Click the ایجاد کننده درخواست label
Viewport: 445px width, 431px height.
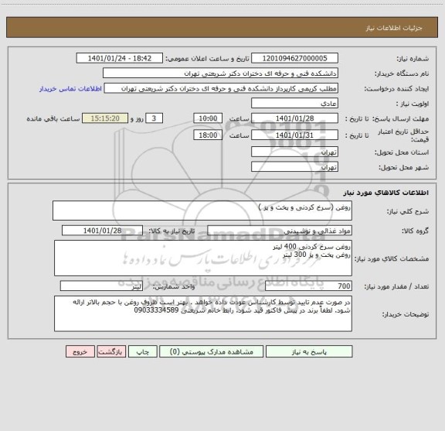[396, 89]
